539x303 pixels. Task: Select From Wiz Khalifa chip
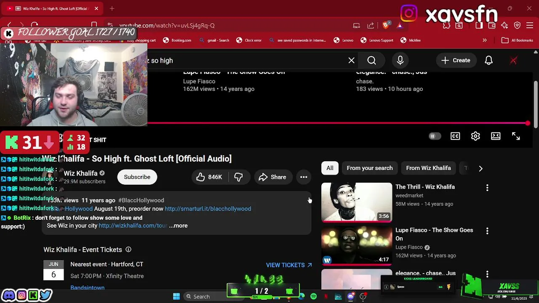(x=428, y=168)
